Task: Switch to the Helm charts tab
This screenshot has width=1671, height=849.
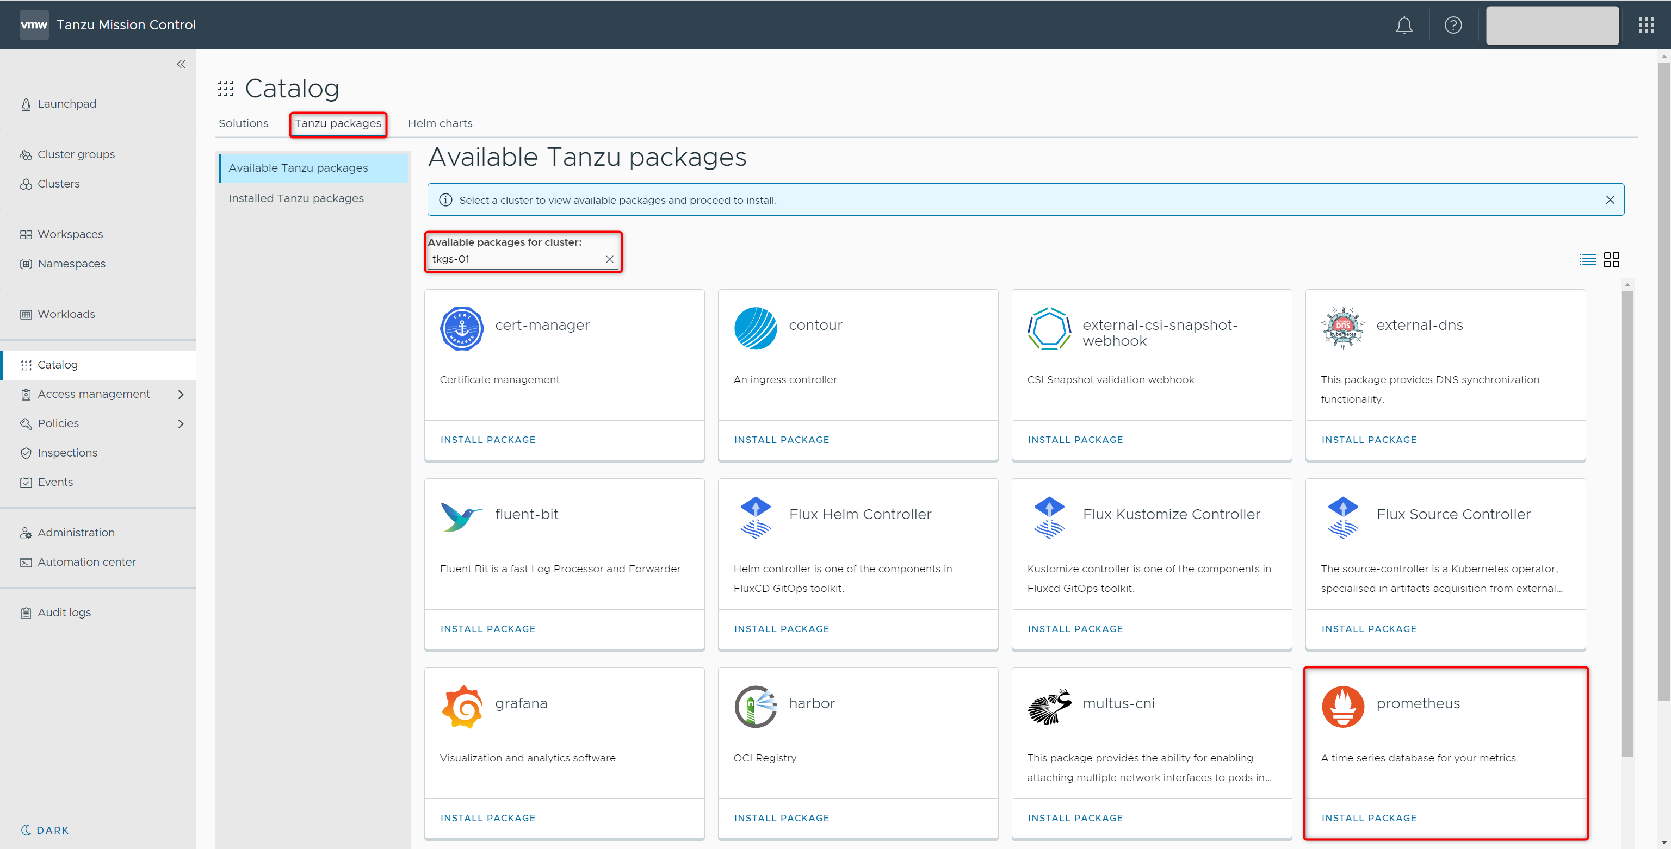Action: tap(440, 123)
